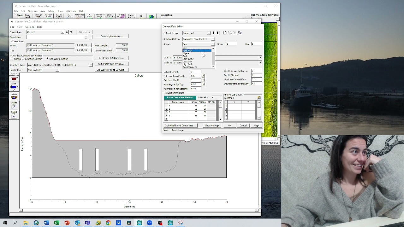This screenshot has height=227, width=404.
Task: Click barrel table scrollbar down arrow
Action: 220,119
